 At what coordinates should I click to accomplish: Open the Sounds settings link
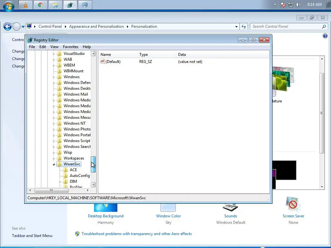coord(230,216)
